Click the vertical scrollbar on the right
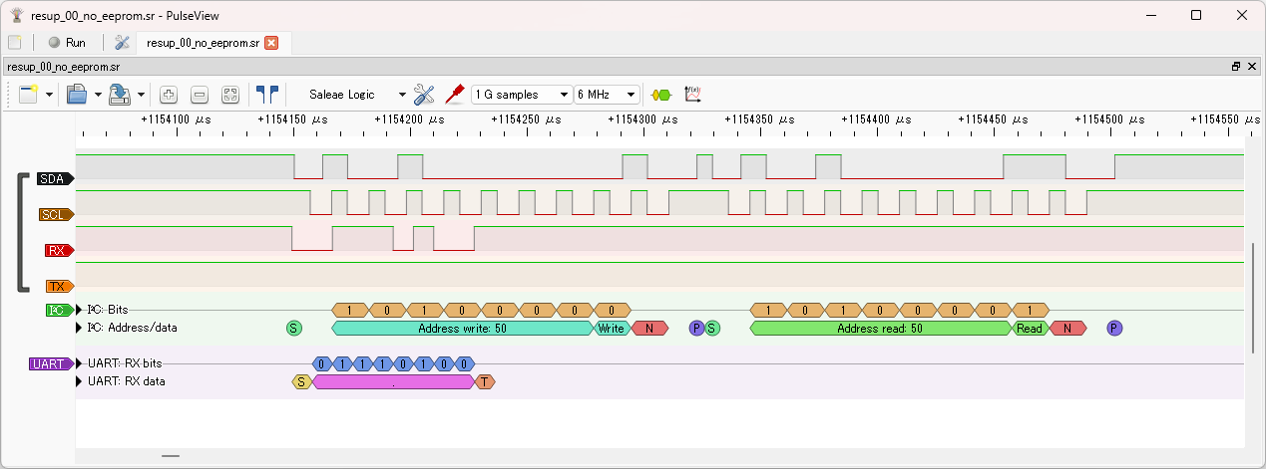1266x469 pixels. click(1254, 297)
